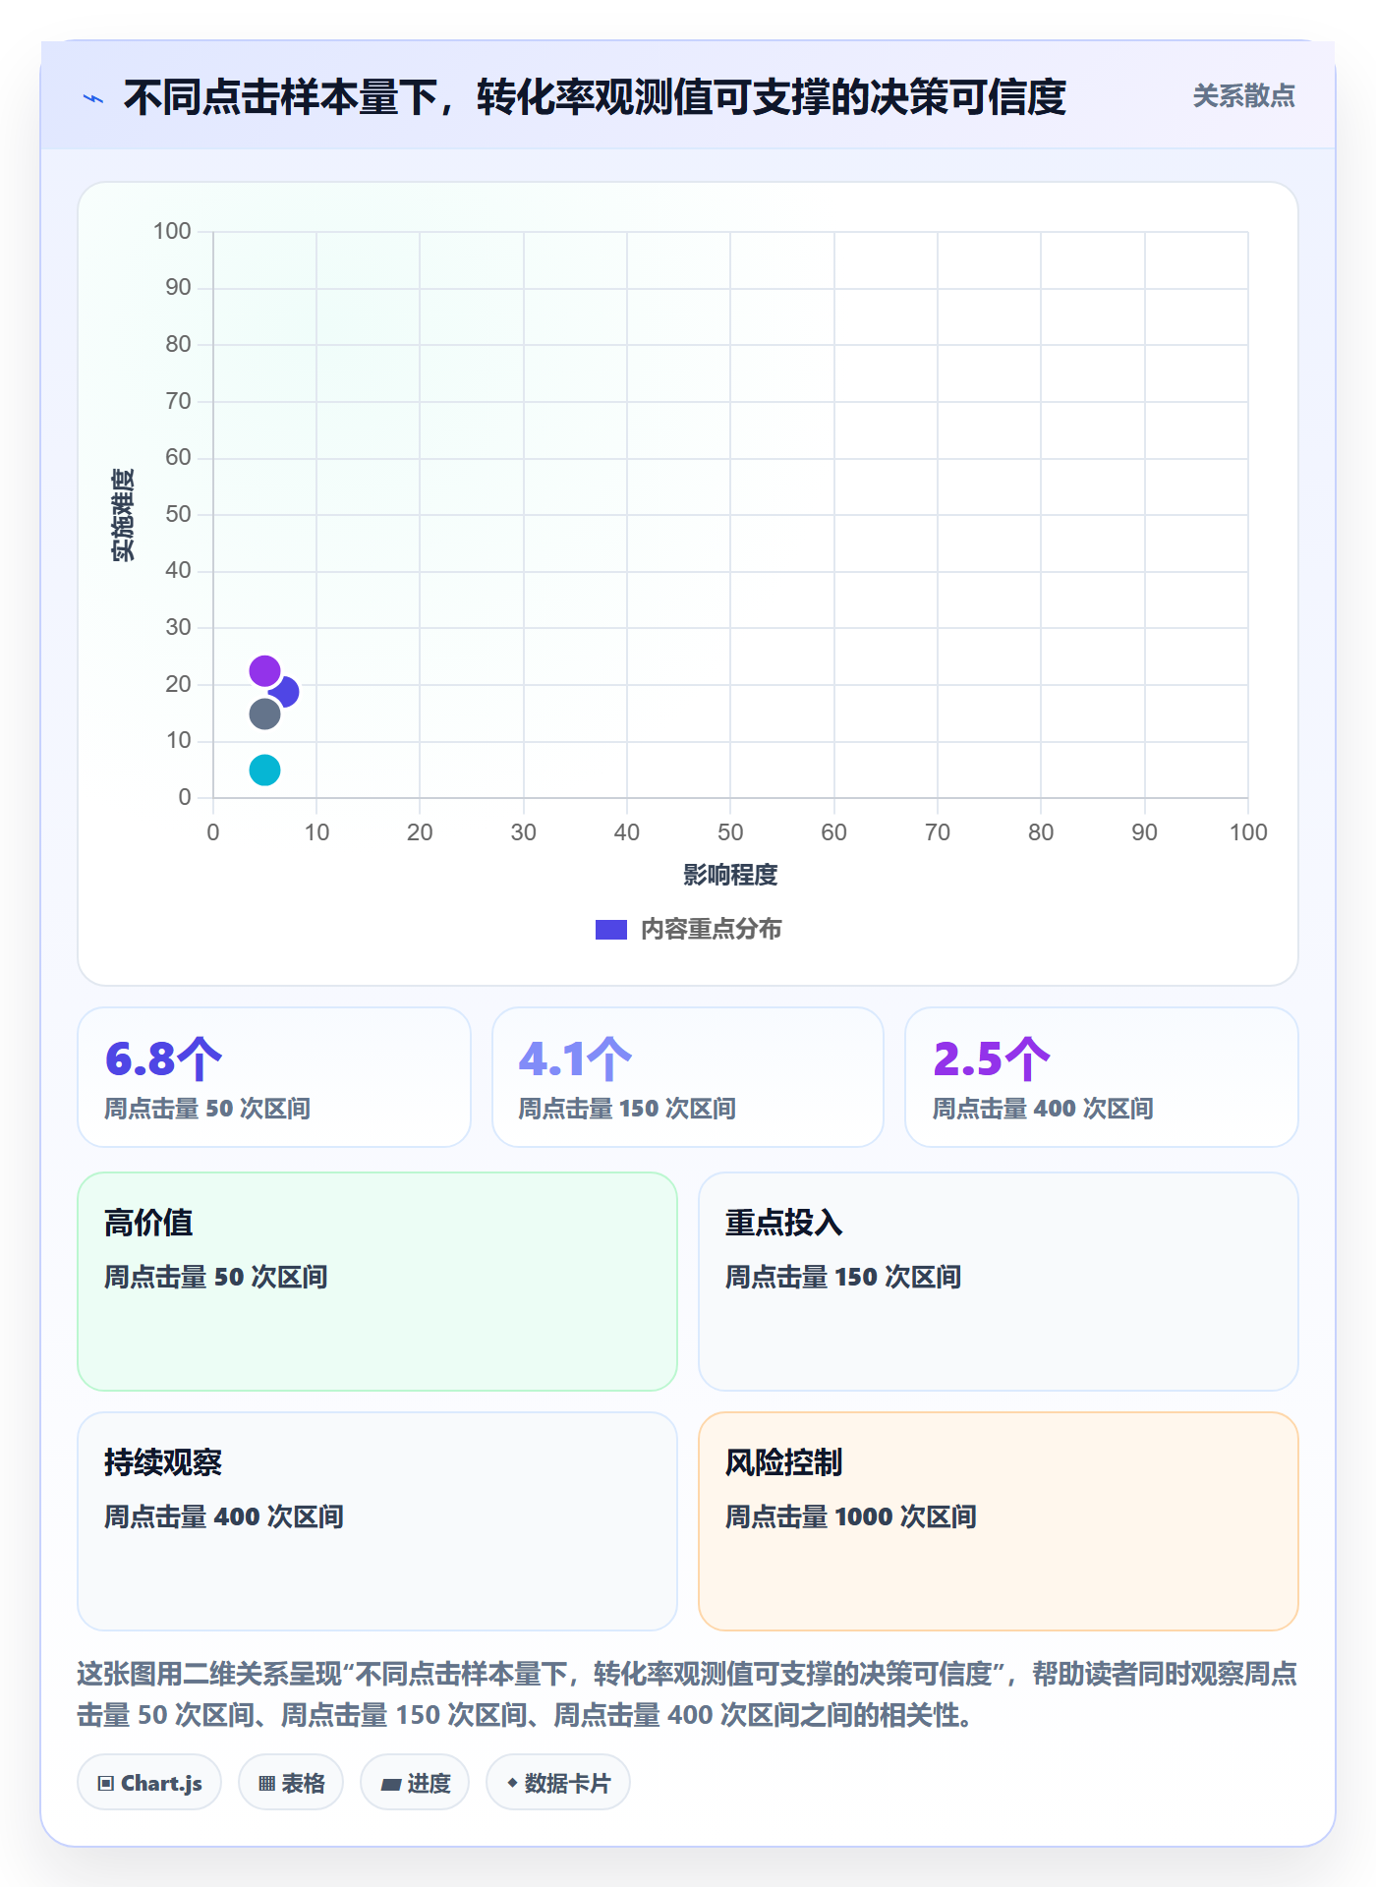Click the 关系散点 label in the header

pyautogui.click(x=1243, y=96)
